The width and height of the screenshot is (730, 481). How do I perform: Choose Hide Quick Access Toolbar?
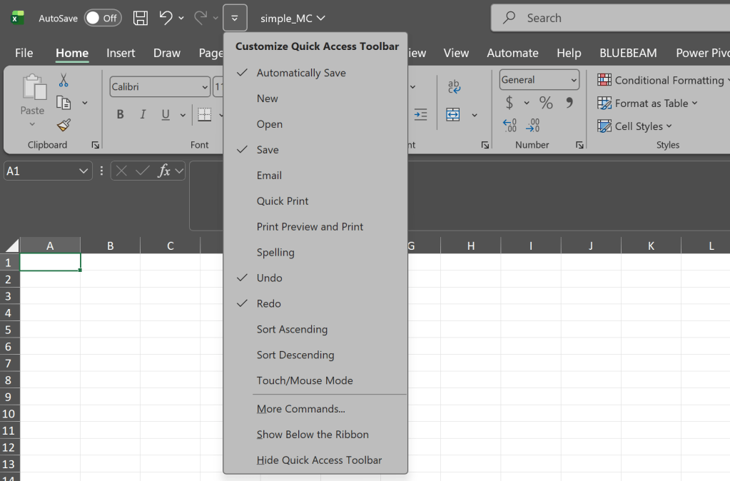click(x=315, y=460)
